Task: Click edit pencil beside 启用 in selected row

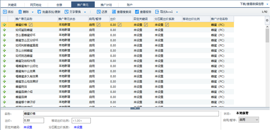Action: [98, 25]
